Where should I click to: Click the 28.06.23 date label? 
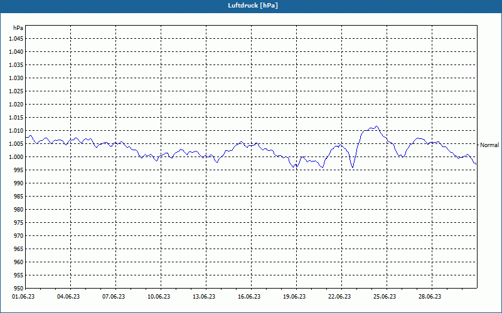point(429,297)
